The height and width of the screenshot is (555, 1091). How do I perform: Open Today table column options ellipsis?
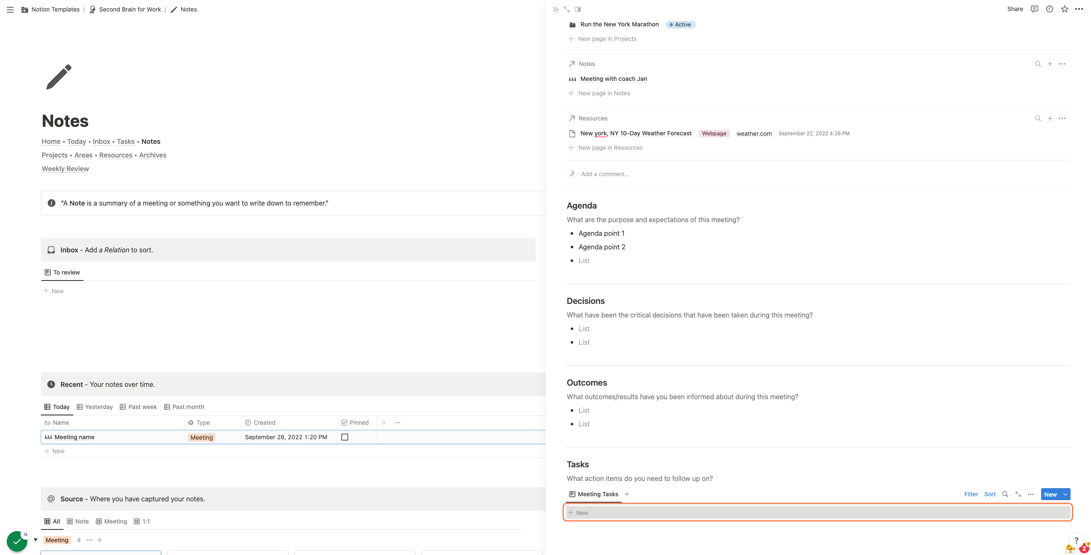tap(398, 423)
